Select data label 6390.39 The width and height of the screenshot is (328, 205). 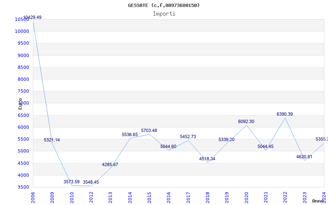pos(285,114)
